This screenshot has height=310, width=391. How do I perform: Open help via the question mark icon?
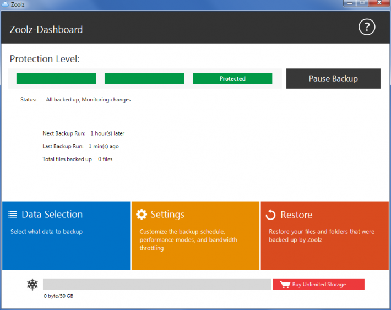point(367,27)
